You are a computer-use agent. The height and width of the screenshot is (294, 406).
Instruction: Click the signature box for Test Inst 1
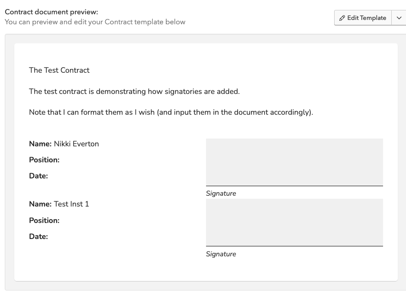[x=294, y=222]
